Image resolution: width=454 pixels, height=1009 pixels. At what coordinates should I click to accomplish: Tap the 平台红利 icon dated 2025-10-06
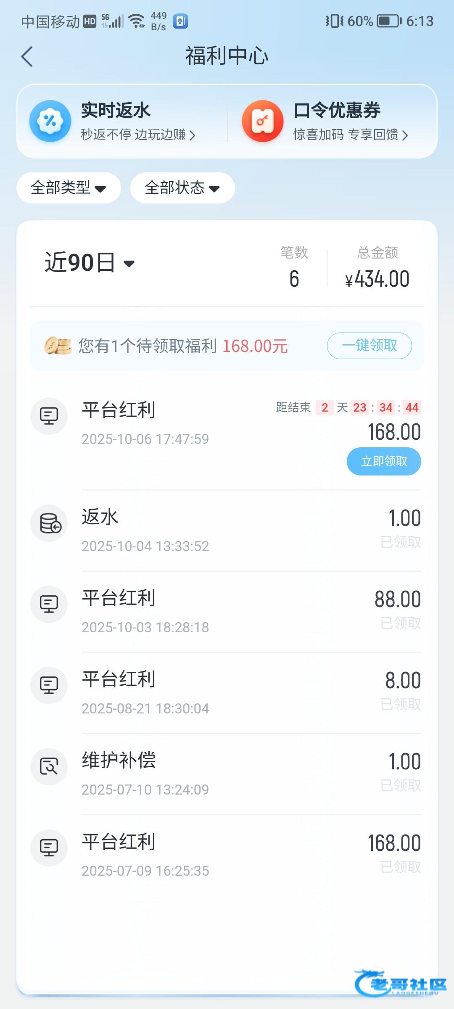pos(49,416)
